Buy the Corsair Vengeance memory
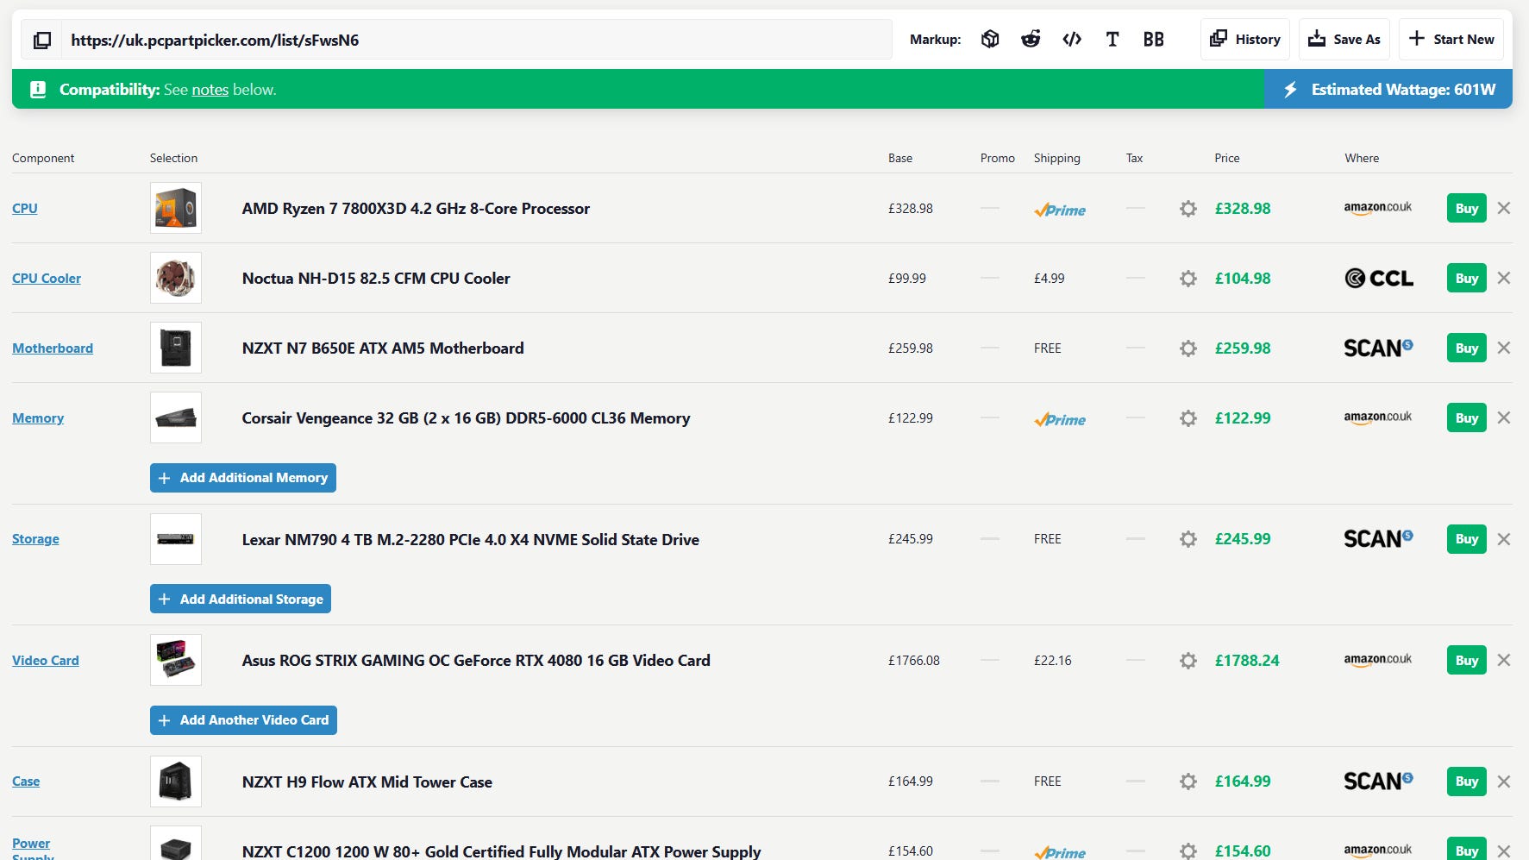 point(1466,418)
